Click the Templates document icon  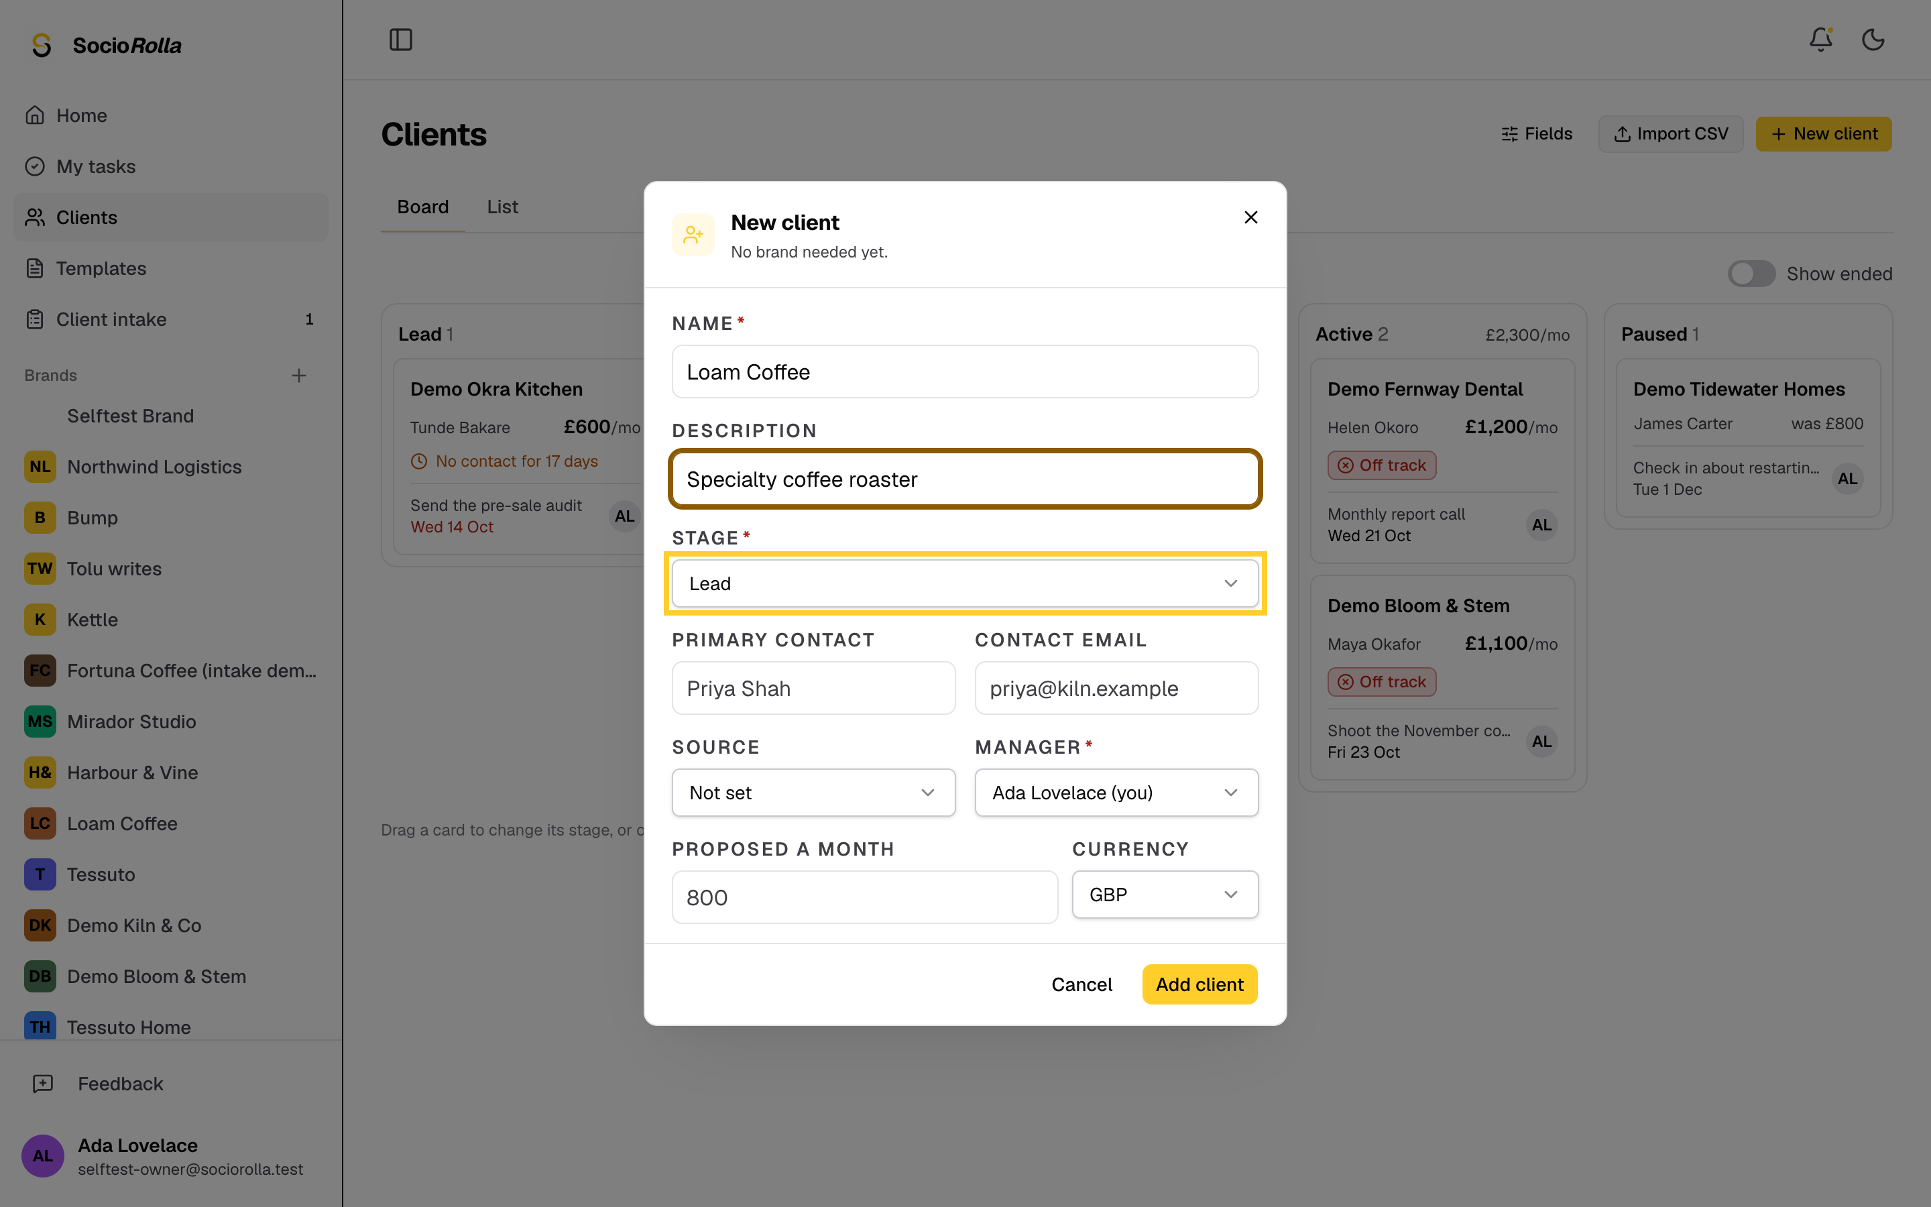coord(34,268)
